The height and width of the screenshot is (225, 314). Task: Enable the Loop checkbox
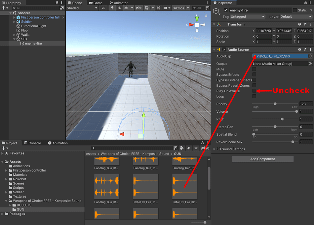[x=254, y=96]
